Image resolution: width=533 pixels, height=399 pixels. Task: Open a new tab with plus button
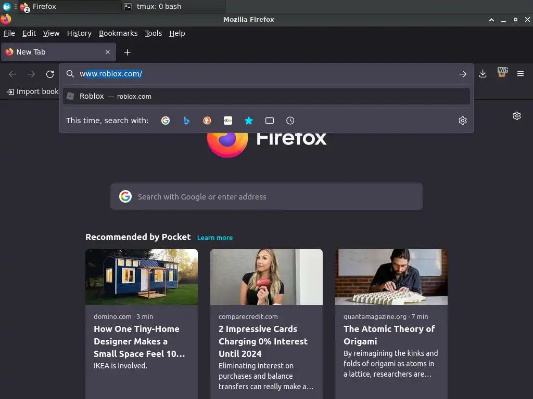click(127, 52)
